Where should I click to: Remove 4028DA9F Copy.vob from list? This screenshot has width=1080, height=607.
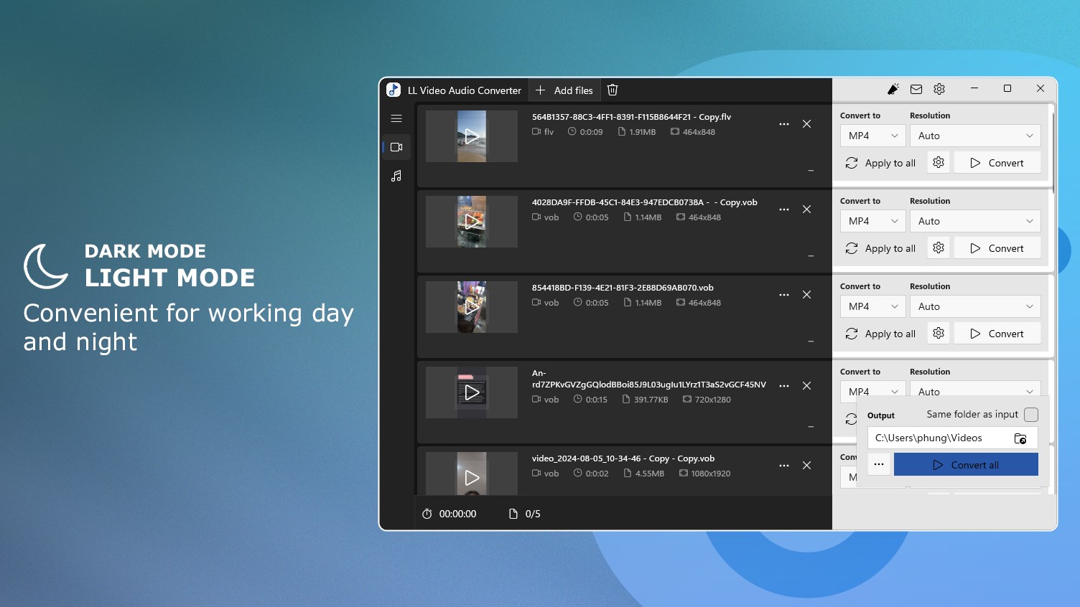tap(807, 210)
